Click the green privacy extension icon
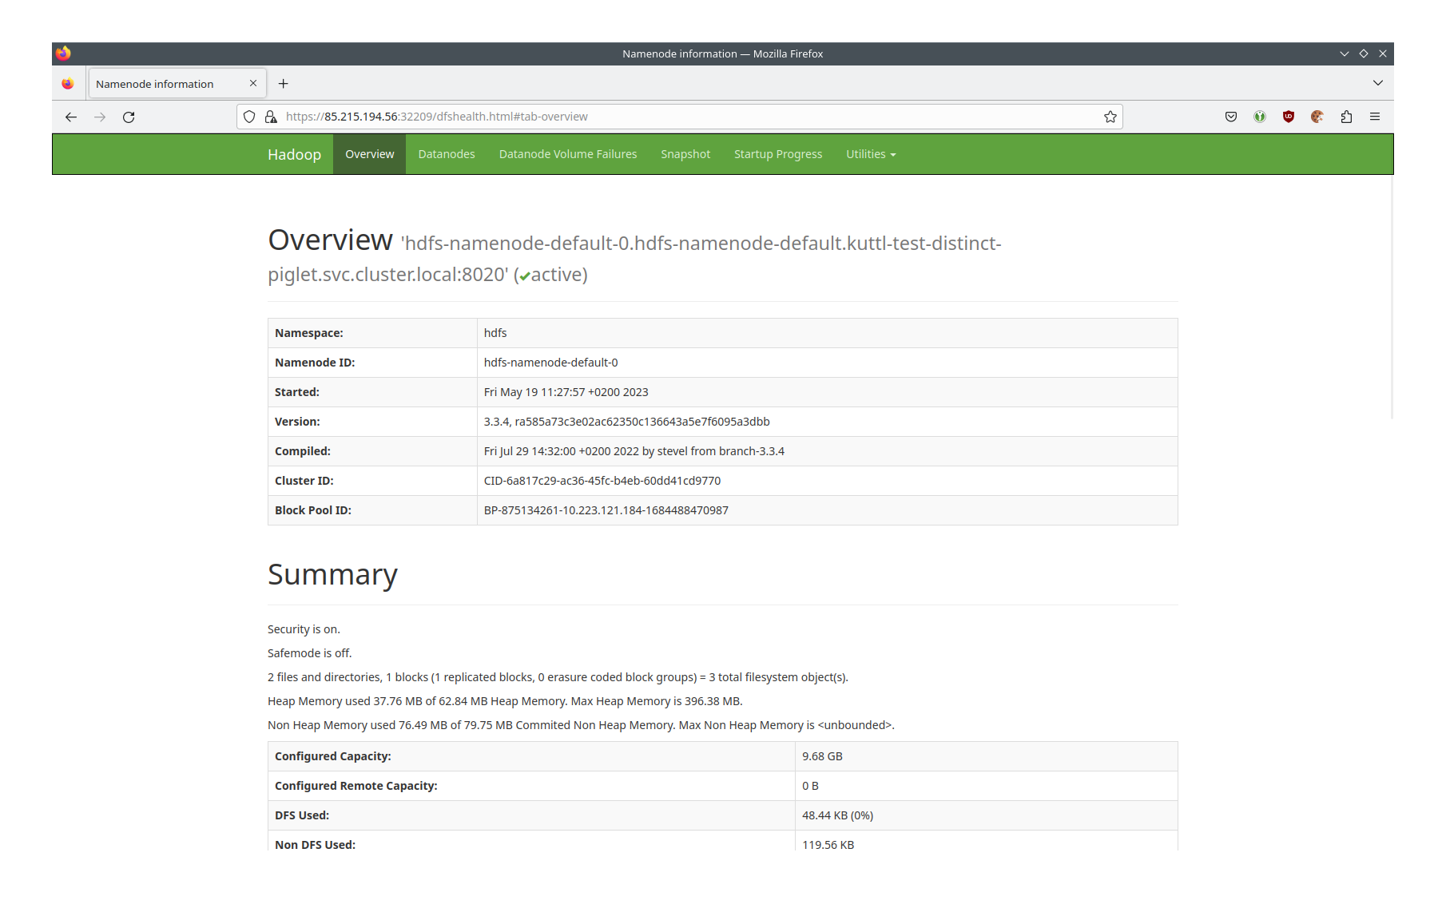The image size is (1446, 912). click(x=1260, y=116)
